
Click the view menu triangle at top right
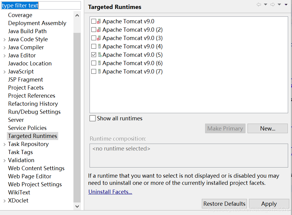(286, 4)
